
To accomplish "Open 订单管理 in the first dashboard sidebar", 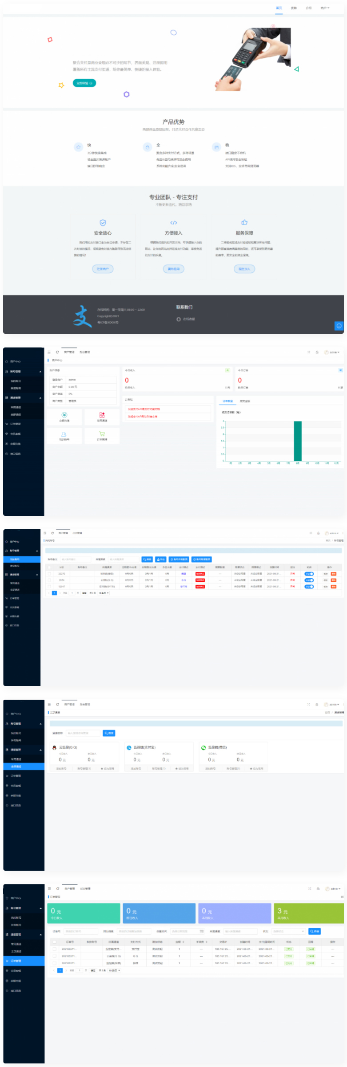I will 16,424.
